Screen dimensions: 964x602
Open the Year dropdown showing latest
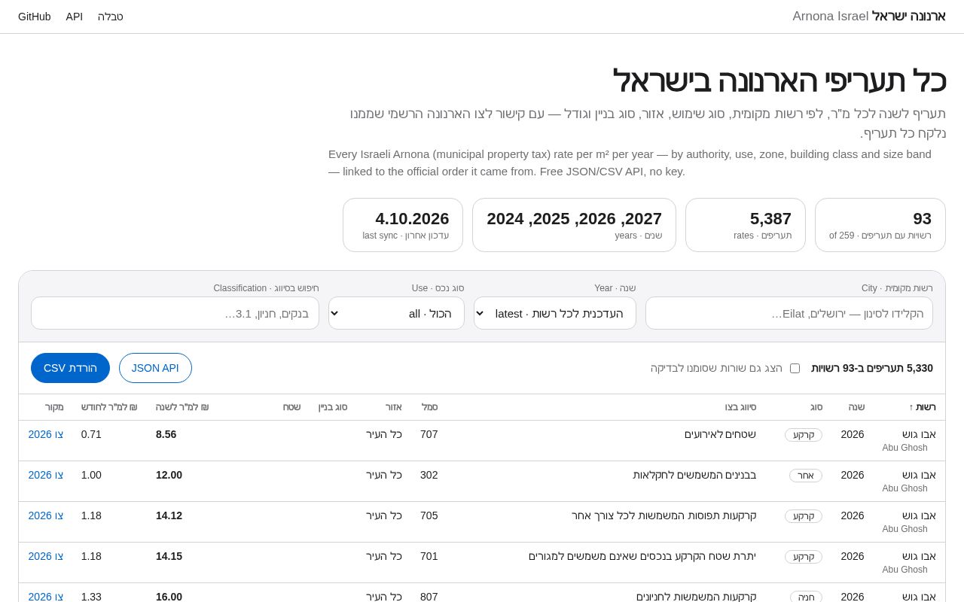pyautogui.click(x=555, y=313)
